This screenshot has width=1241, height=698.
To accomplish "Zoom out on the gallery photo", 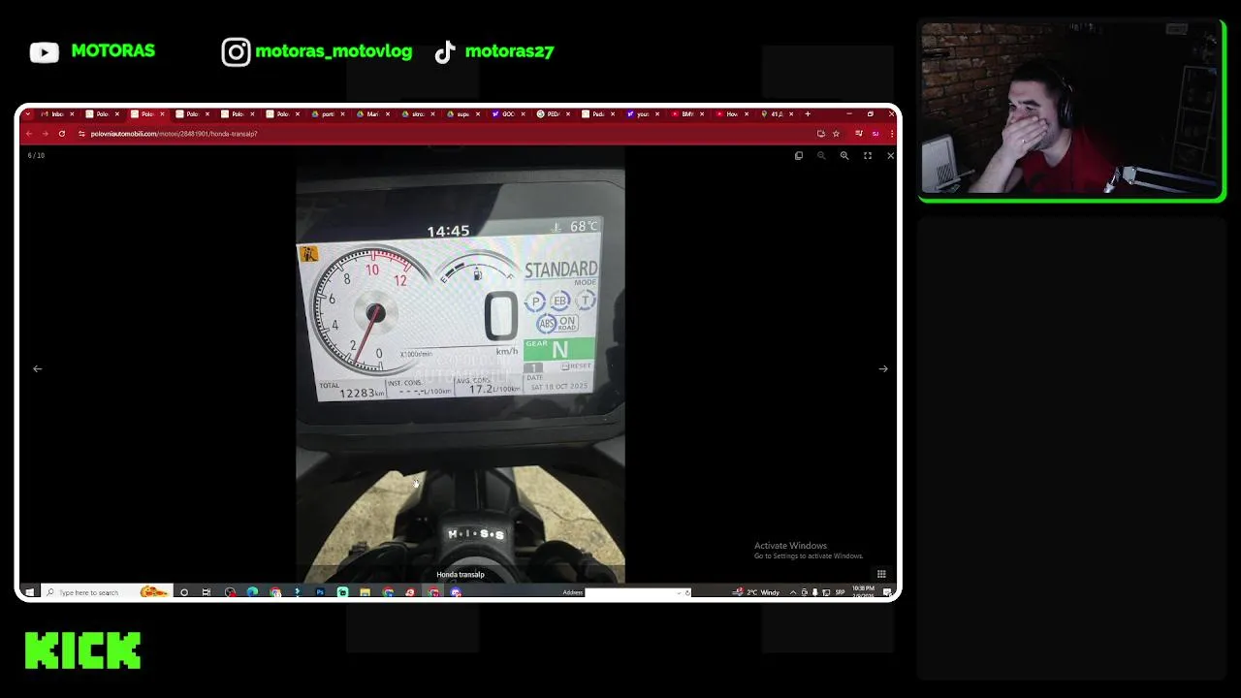I will click(821, 156).
